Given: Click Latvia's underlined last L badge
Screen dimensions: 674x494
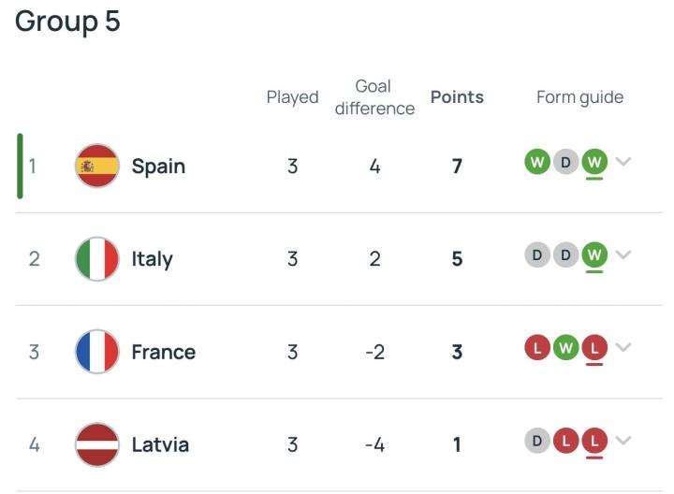Looking at the screenshot, I should [594, 441].
